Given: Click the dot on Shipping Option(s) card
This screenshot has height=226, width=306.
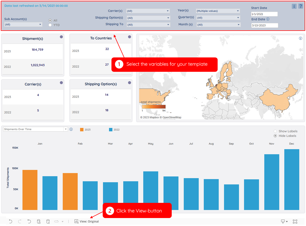Looking at the screenshot, I should coord(130,83).
